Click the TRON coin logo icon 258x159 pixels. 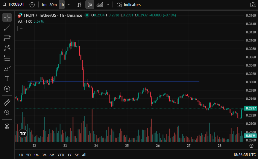pyautogui.click(x=19, y=15)
